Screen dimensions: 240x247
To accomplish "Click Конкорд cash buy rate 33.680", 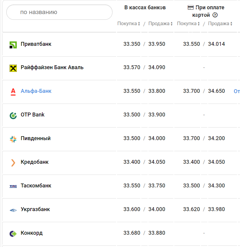I will pyautogui.click(x=132, y=233).
